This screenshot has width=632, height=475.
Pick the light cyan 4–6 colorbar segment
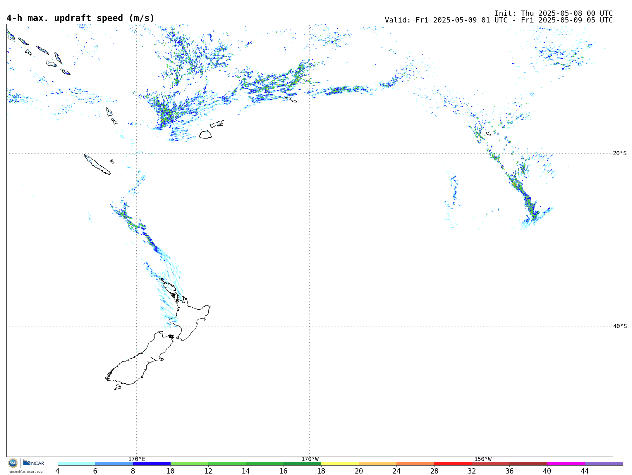pyautogui.click(x=76, y=464)
